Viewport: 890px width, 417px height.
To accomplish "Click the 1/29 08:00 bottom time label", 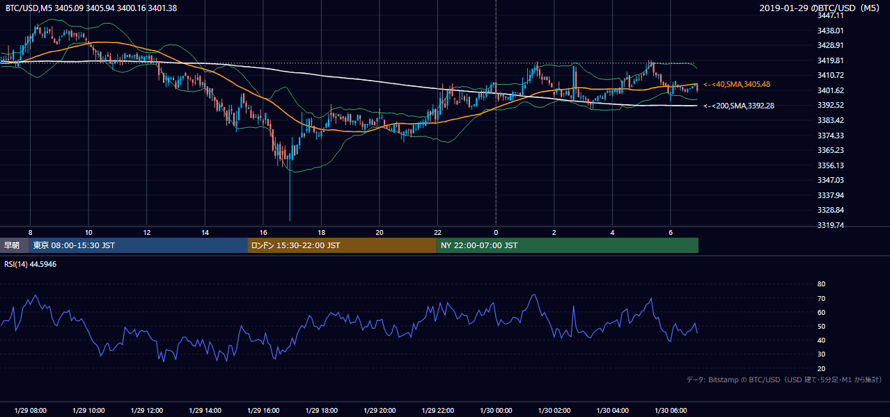I will click(30, 411).
